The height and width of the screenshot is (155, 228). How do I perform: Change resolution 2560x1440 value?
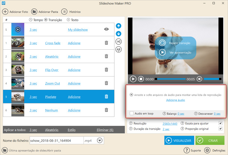click(170, 124)
